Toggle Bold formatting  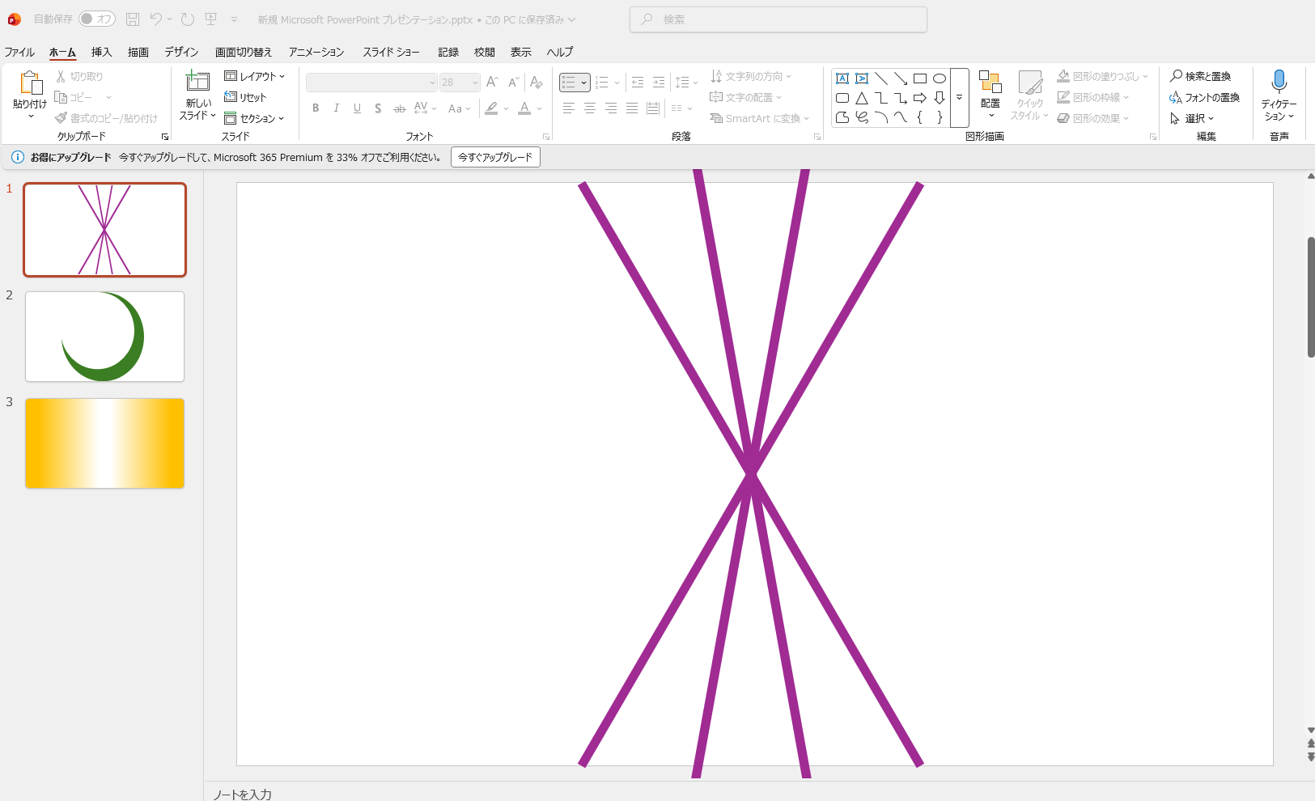(x=316, y=108)
